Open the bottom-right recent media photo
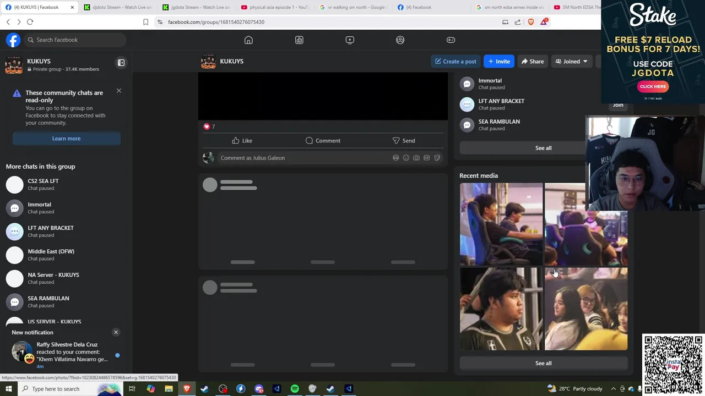This screenshot has height=396, width=705. pyautogui.click(x=586, y=309)
